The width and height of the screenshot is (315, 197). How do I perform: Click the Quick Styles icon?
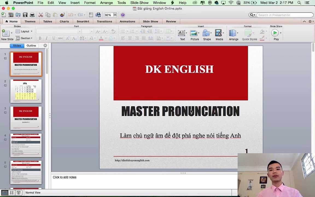(248, 33)
